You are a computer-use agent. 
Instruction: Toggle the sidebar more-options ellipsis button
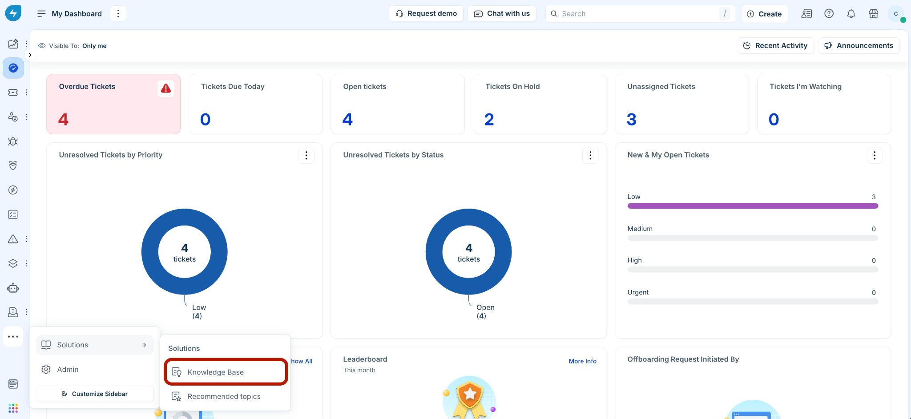(13, 337)
